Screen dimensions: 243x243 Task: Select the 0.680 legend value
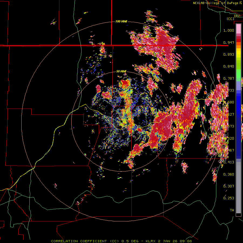coord(229,102)
